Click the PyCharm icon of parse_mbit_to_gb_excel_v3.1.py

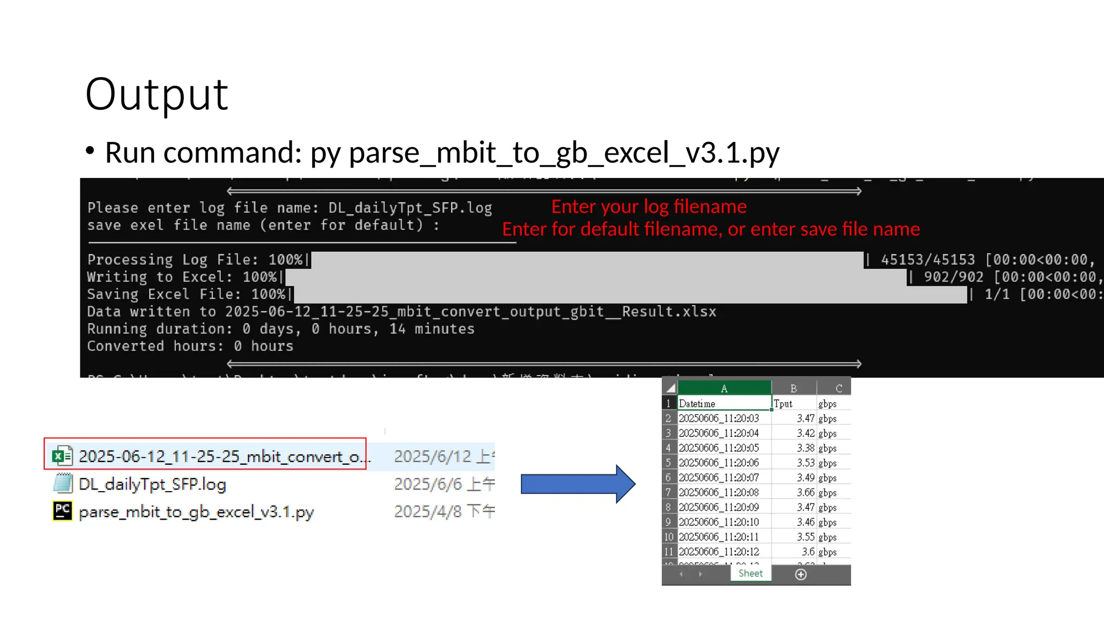click(63, 511)
